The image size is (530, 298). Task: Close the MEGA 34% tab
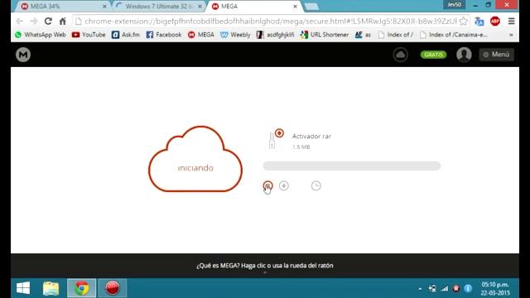click(x=104, y=7)
